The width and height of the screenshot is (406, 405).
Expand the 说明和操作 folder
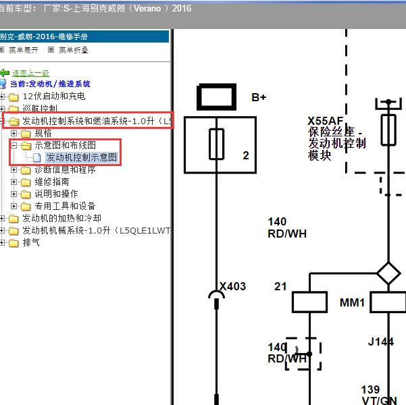14,194
